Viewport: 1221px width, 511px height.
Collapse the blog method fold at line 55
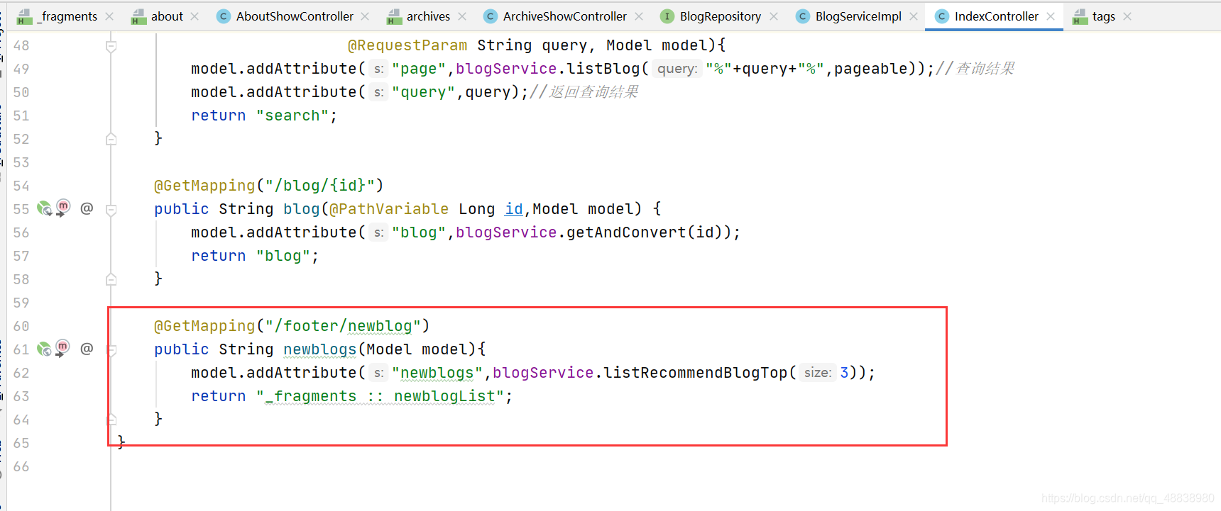tap(111, 210)
